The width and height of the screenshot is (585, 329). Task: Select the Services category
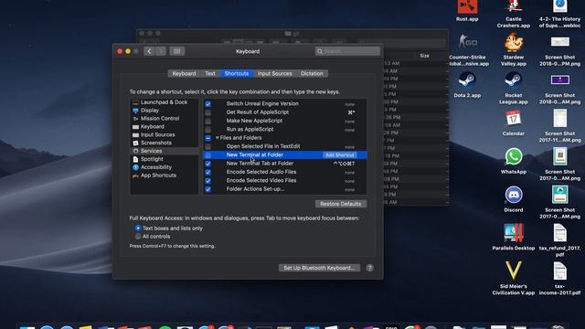click(151, 151)
